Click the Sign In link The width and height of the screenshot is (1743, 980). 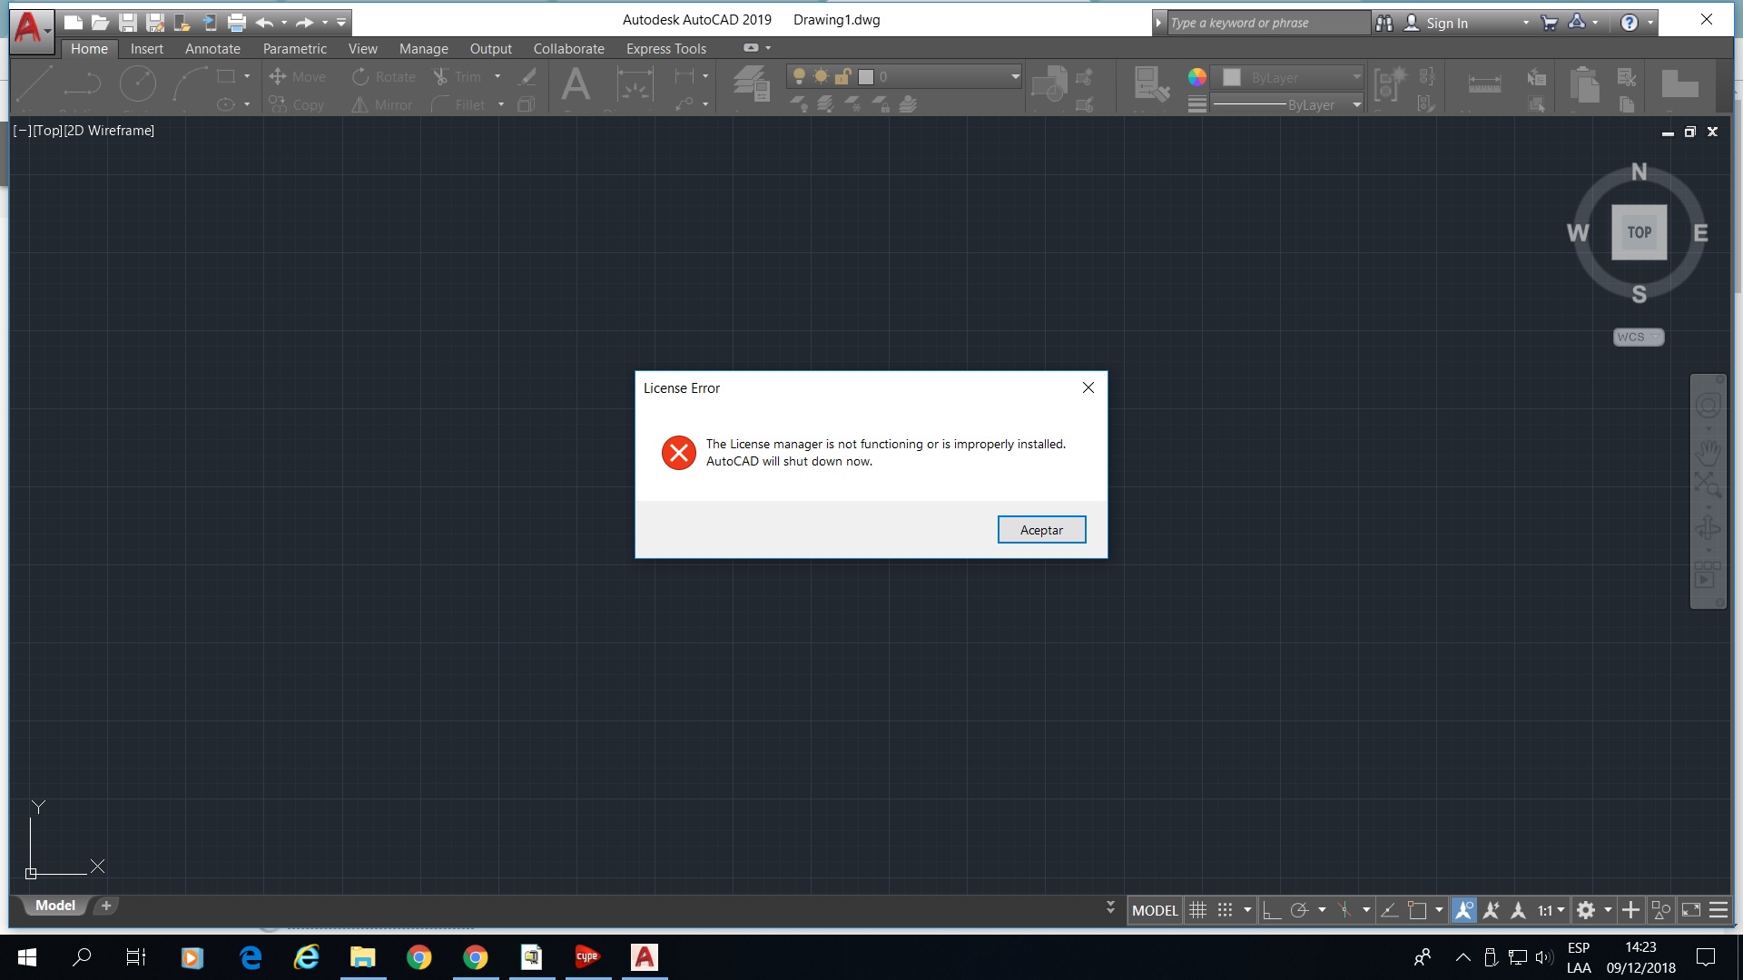(1450, 22)
